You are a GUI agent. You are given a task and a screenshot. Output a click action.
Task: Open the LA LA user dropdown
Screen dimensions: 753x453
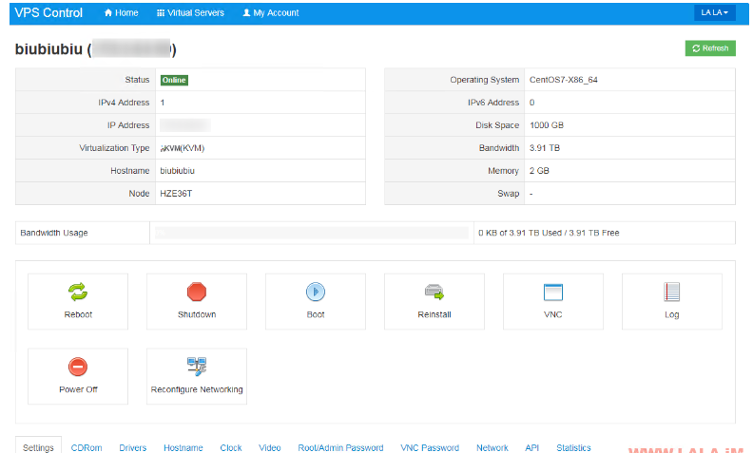point(715,12)
